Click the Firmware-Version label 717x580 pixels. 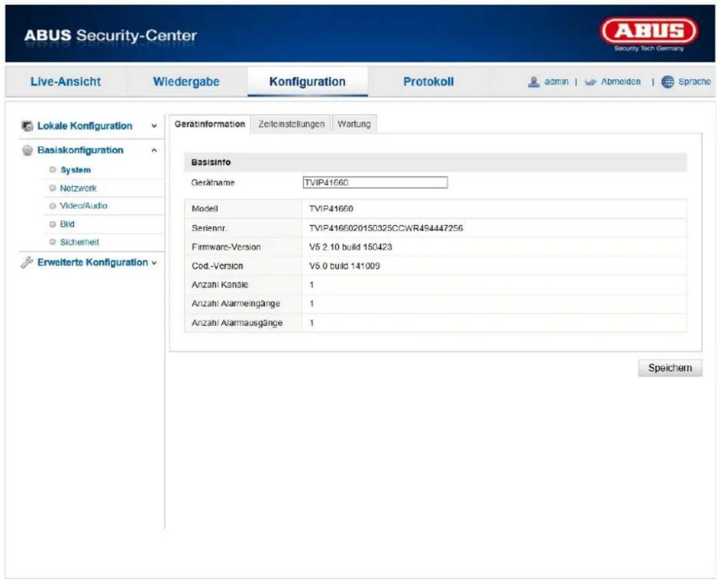click(x=226, y=247)
